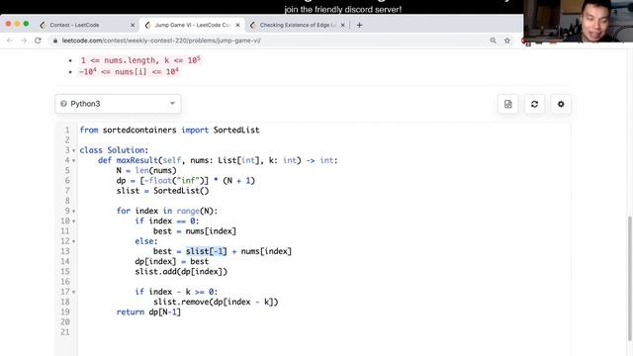Viewport: 633px width, 356px height.
Task: Reload the page with the refresh icon
Action: (x=38, y=41)
